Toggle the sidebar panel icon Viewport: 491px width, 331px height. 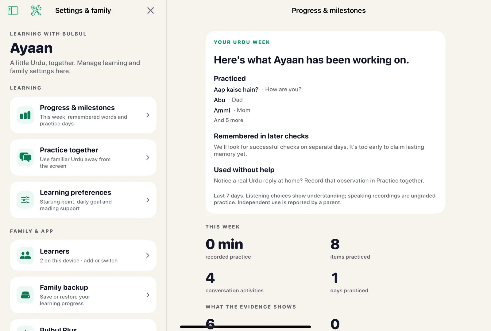(13, 10)
